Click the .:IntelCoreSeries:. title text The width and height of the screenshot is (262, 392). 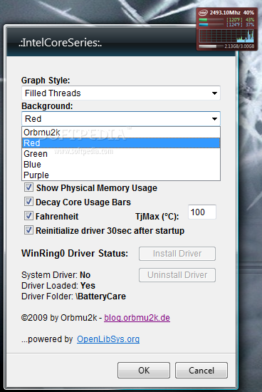pos(61,43)
